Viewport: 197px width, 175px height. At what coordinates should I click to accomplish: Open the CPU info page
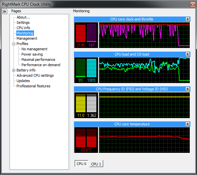click(x=23, y=28)
